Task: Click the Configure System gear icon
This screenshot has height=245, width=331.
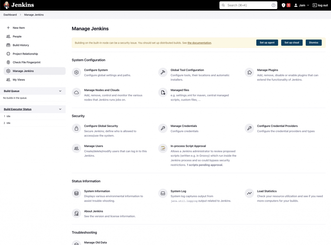Action: 76,72
